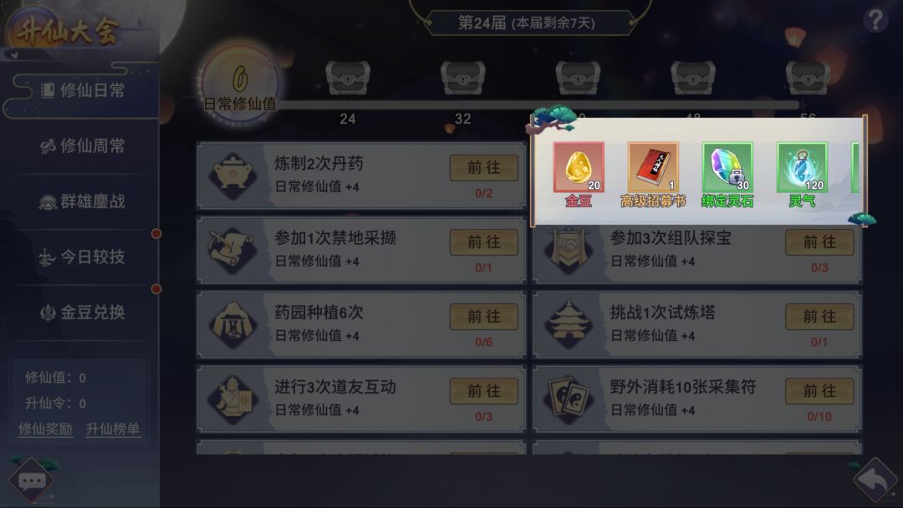The width and height of the screenshot is (903, 508).
Task: Click the 日常修仙值 gold circle badge
Action: click(x=240, y=84)
